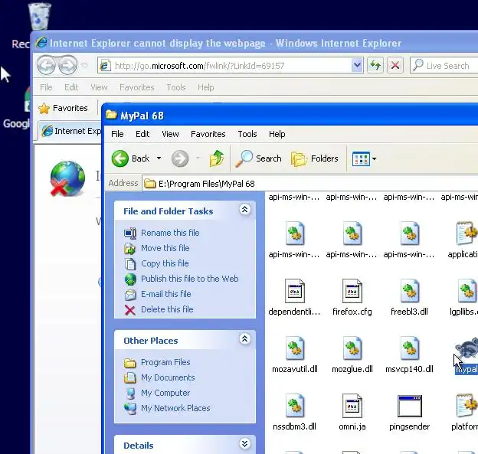Image resolution: width=478 pixels, height=454 pixels.
Task: Open the Edit menu in MyPal 68 window
Action: pos(142,134)
